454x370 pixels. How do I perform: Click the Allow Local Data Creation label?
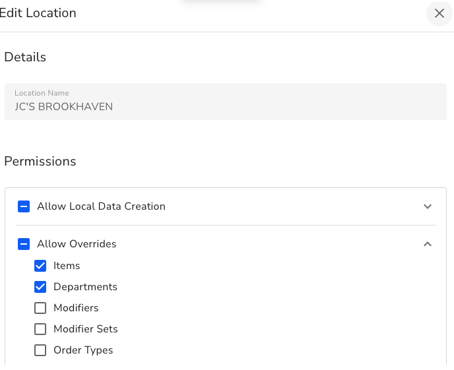coord(101,206)
